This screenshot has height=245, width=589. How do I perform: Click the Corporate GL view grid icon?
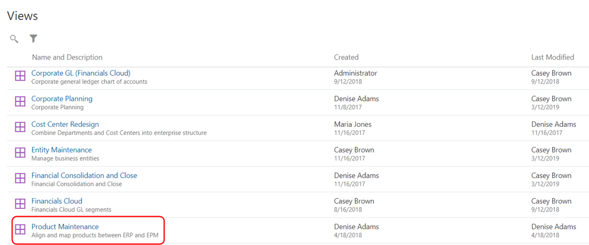click(x=20, y=76)
